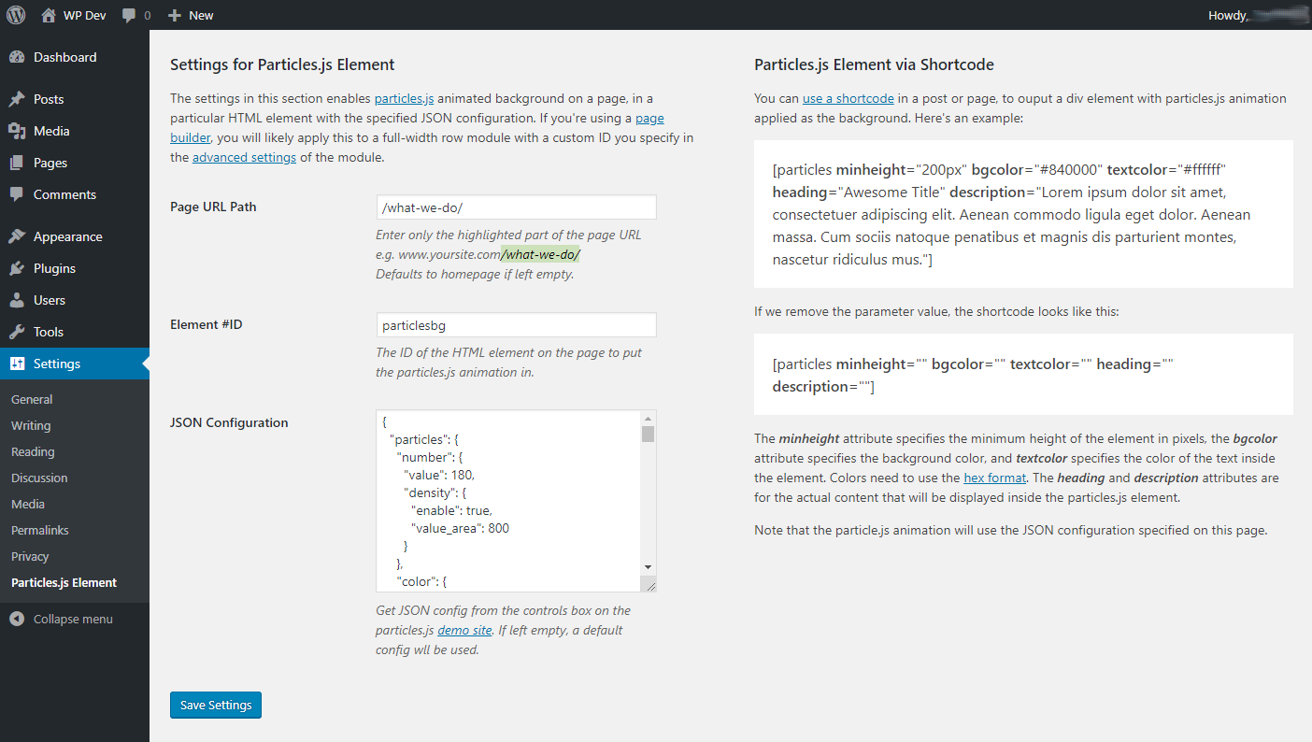
Task: Click the Settings sliders icon
Action: coord(17,364)
